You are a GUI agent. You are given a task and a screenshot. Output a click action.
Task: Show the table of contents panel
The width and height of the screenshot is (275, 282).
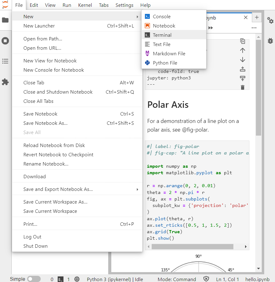[5, 61]
